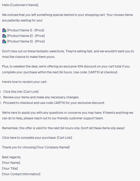Click the [Your Title] signature placeholder
Screen dimensions: 140x181
pyautogui.click(x=10, y=169)
